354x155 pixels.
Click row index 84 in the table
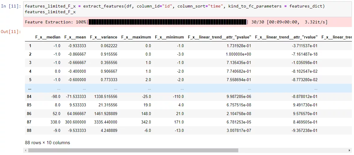(x=29, y=96)
